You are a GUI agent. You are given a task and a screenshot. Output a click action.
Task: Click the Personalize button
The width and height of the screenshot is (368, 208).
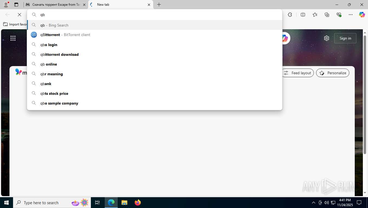pos(333,73)
